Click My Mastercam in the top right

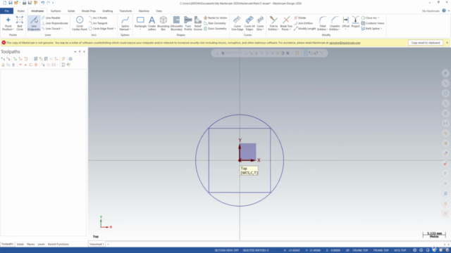point(431,11)
